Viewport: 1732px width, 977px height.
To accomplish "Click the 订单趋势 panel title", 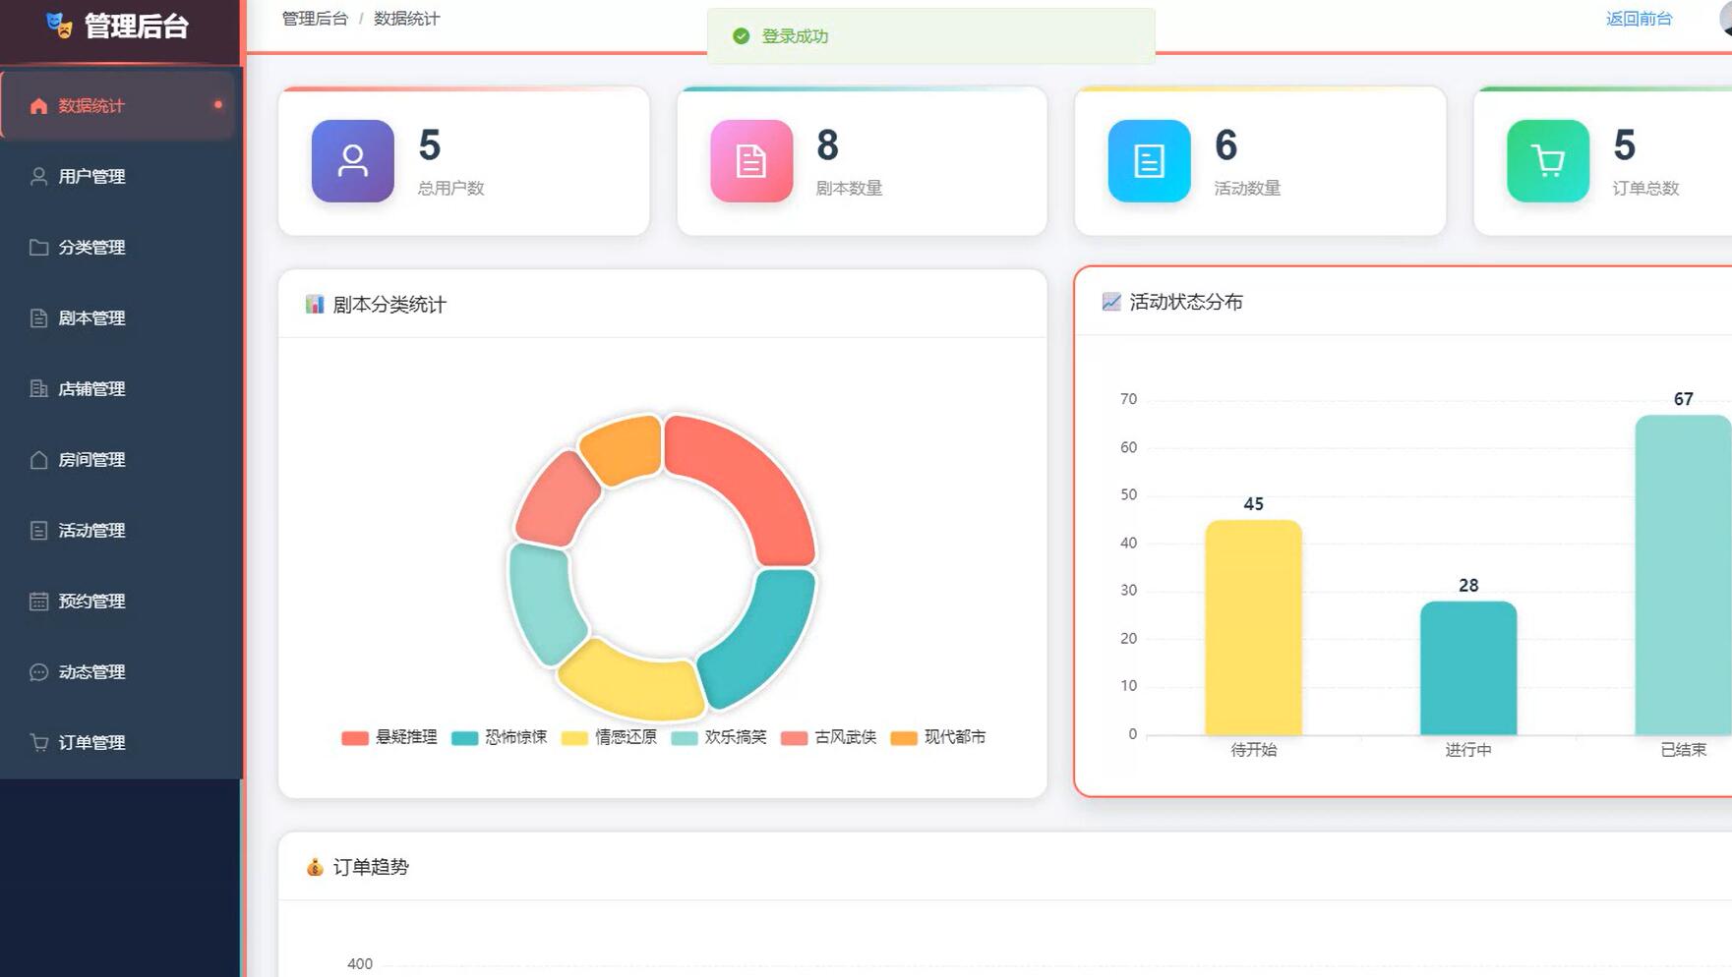I will pos(371,867).
